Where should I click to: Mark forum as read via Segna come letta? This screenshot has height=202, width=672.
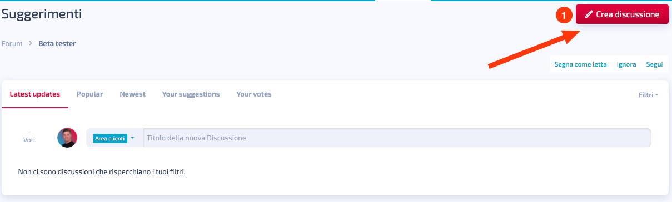click(581, 64)
